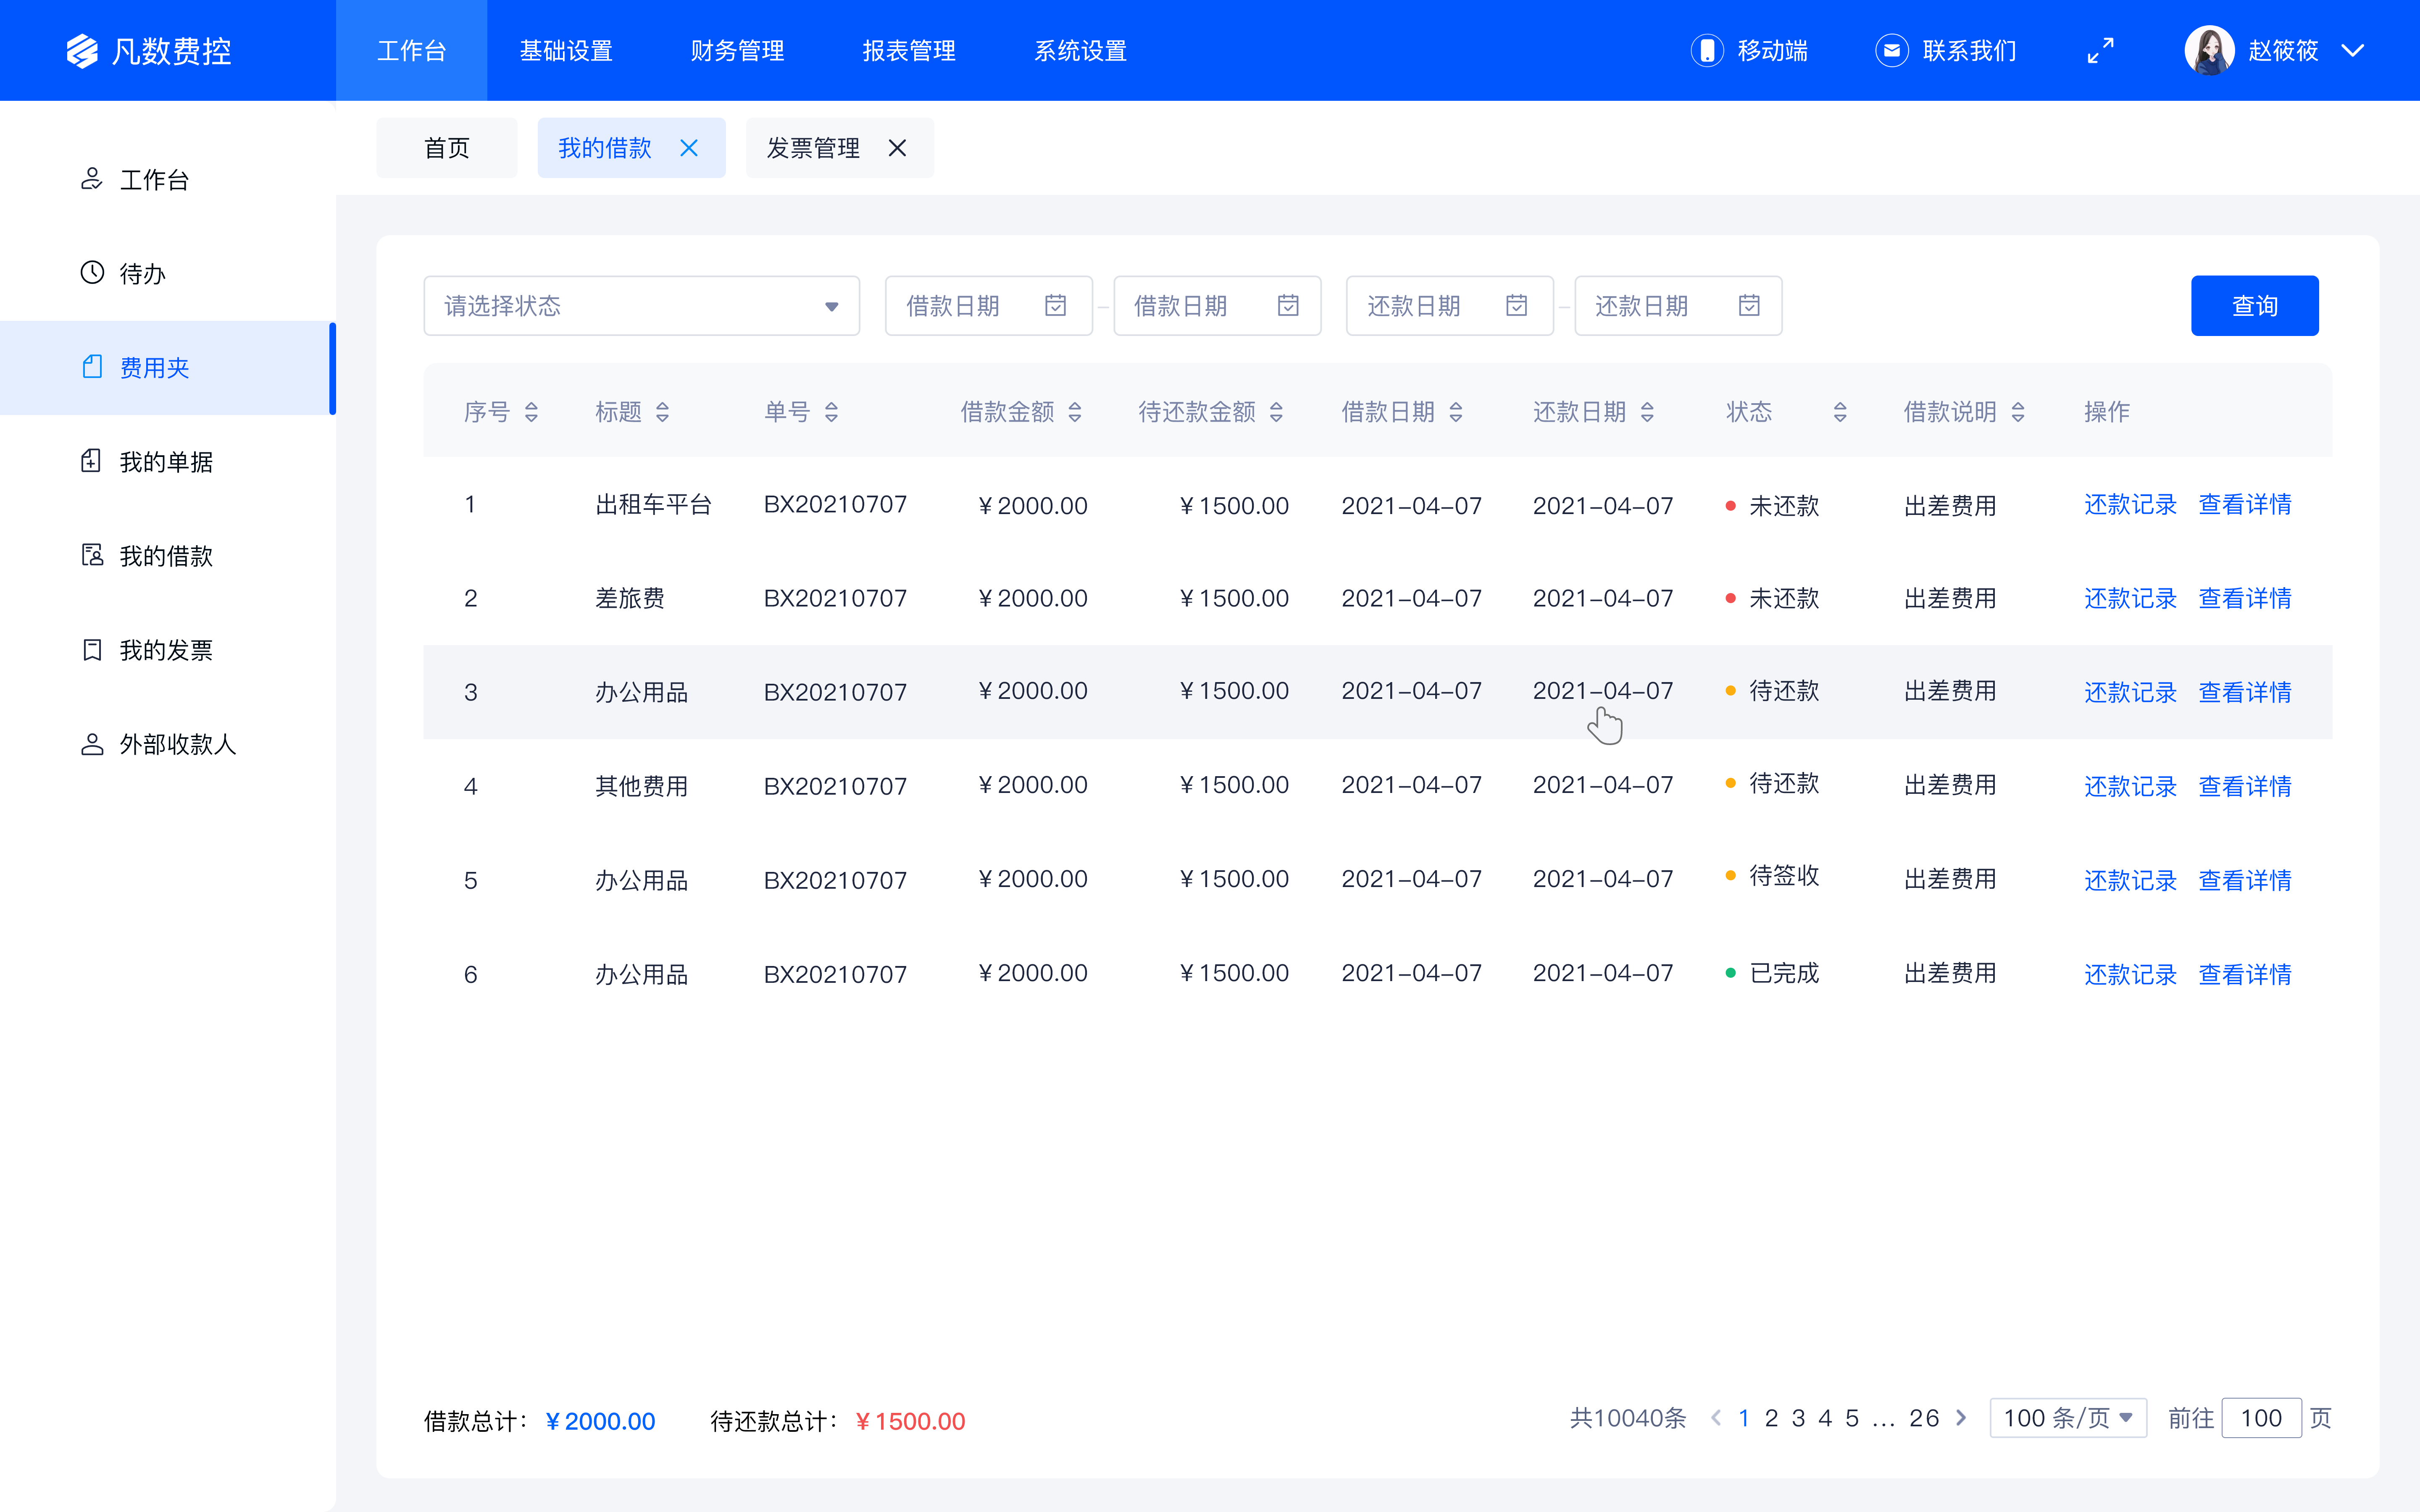Click the 前往 page number input field
The width and height of the screenshot is (2420, 1512).
tap(2261, 1418)
